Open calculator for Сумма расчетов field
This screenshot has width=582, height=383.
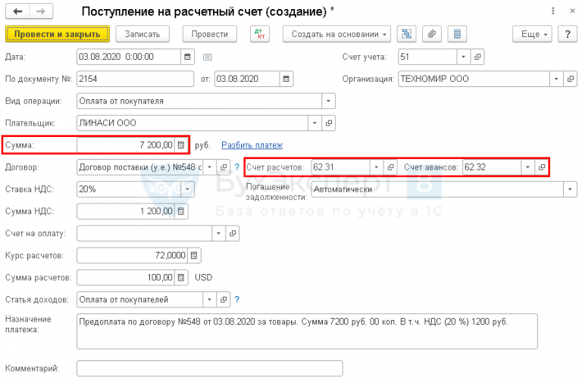click(181, 277)
